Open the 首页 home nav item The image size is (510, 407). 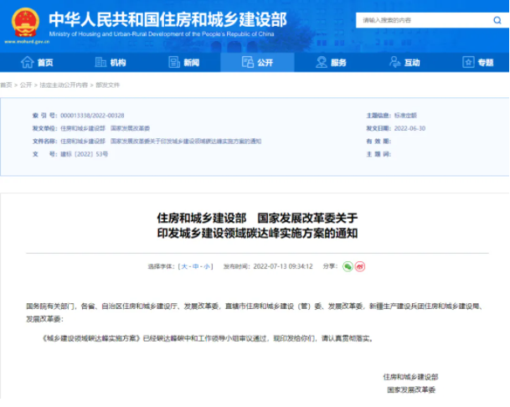37,62
